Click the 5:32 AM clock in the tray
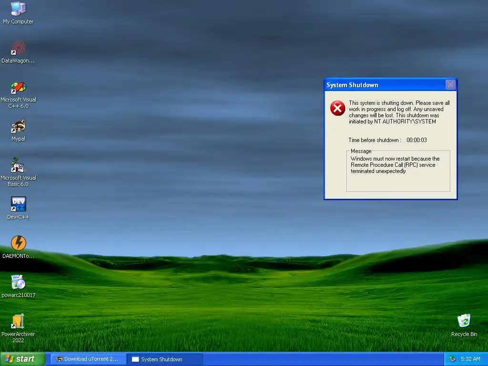This screenshot has width=488, height=366. pos(470,359)
